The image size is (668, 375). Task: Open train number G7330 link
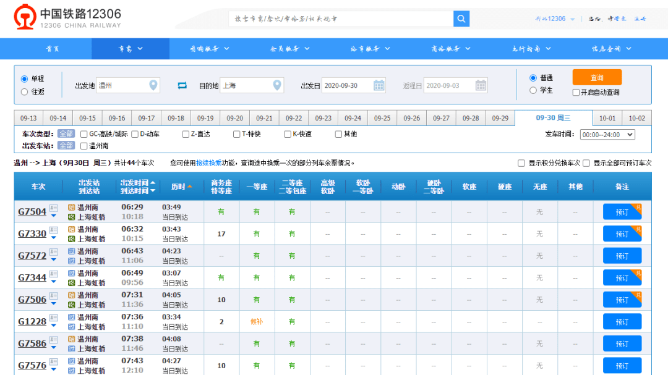tap(32, 234)
